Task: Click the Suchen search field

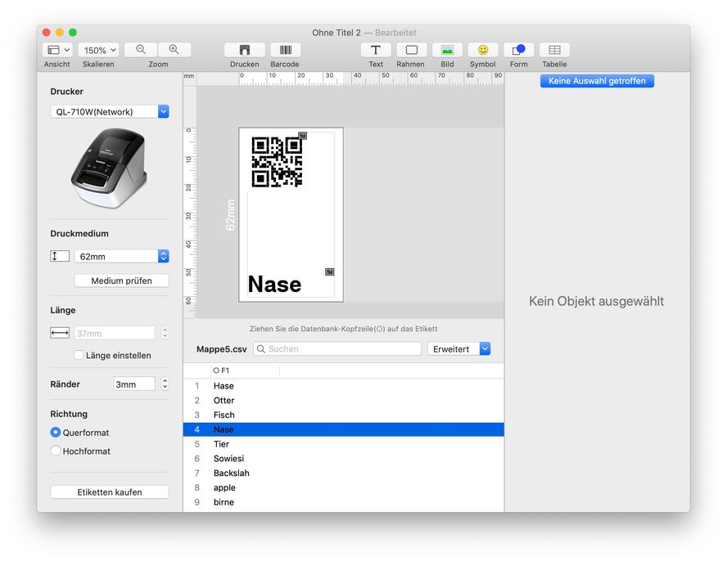Action: 337,349
